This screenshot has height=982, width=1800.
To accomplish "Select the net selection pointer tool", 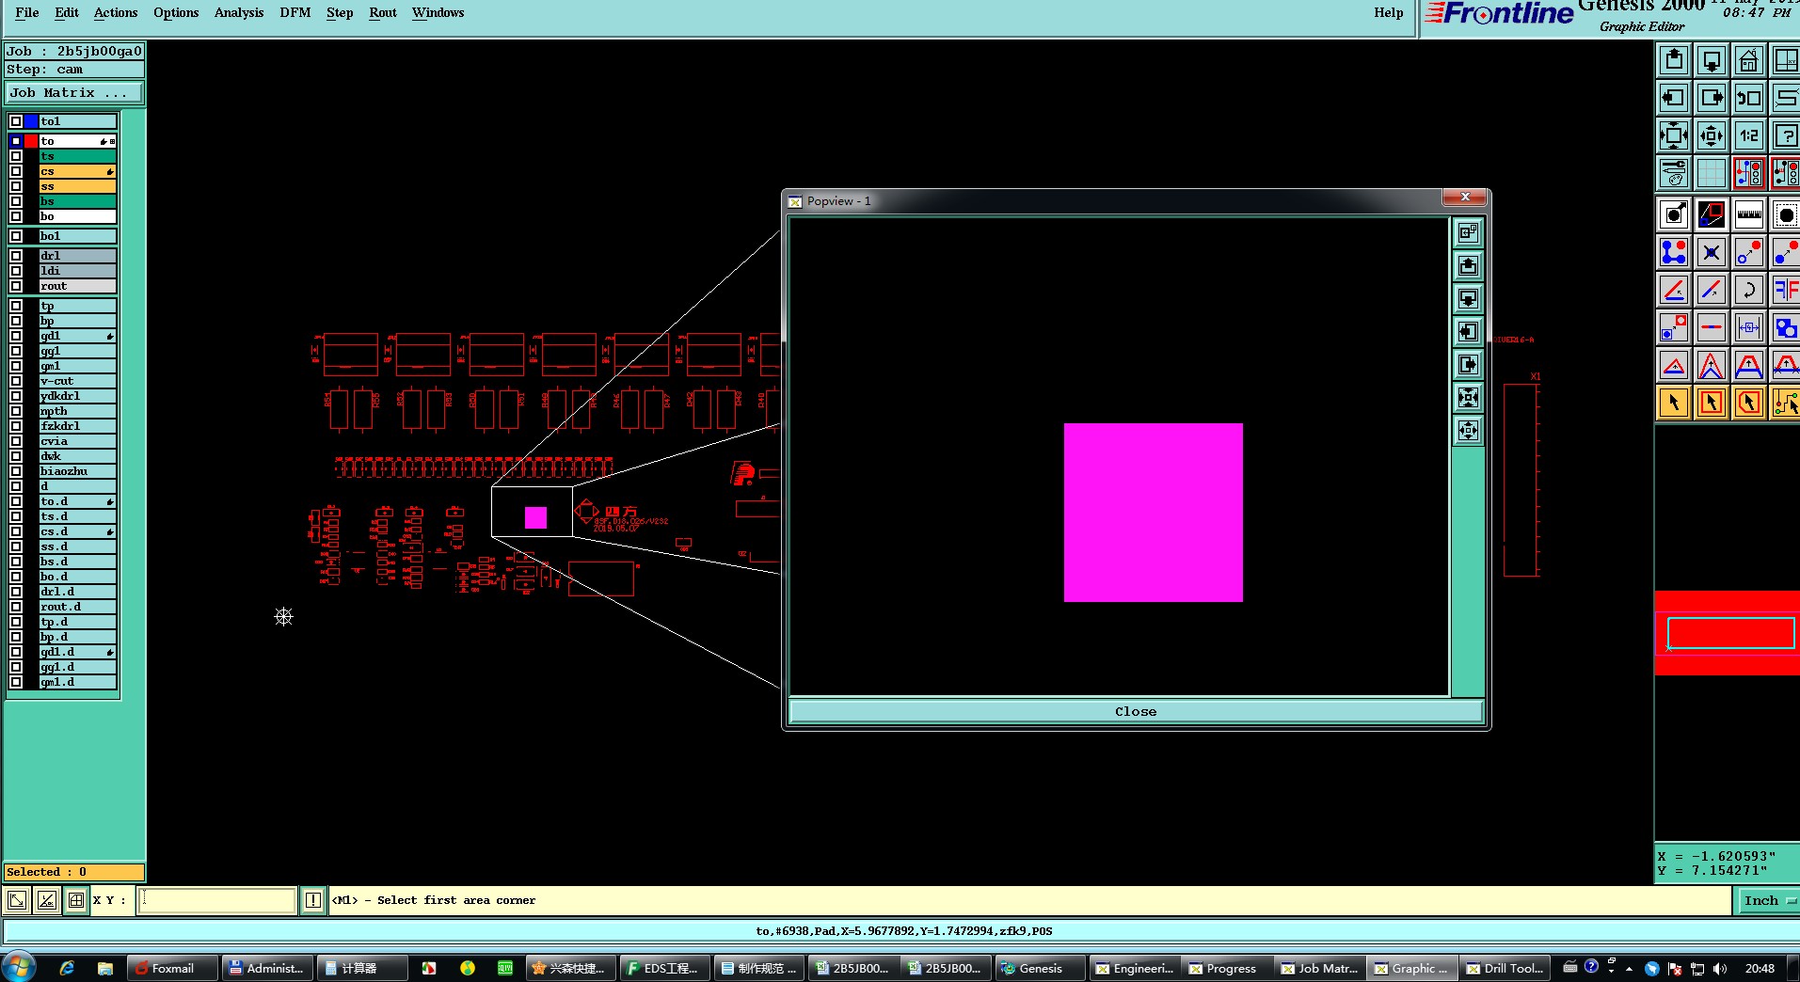I will [x=1785, y=403].
